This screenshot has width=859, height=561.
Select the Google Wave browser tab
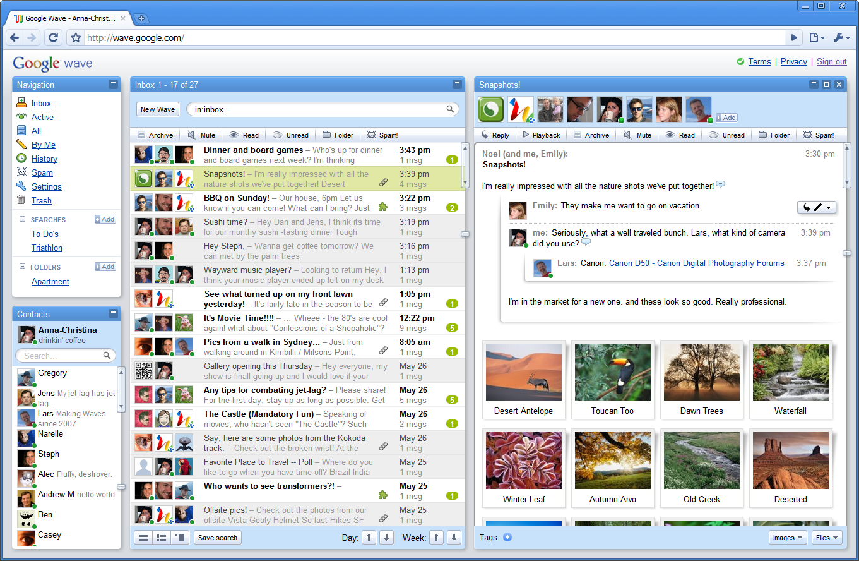[x=66, y=18]
